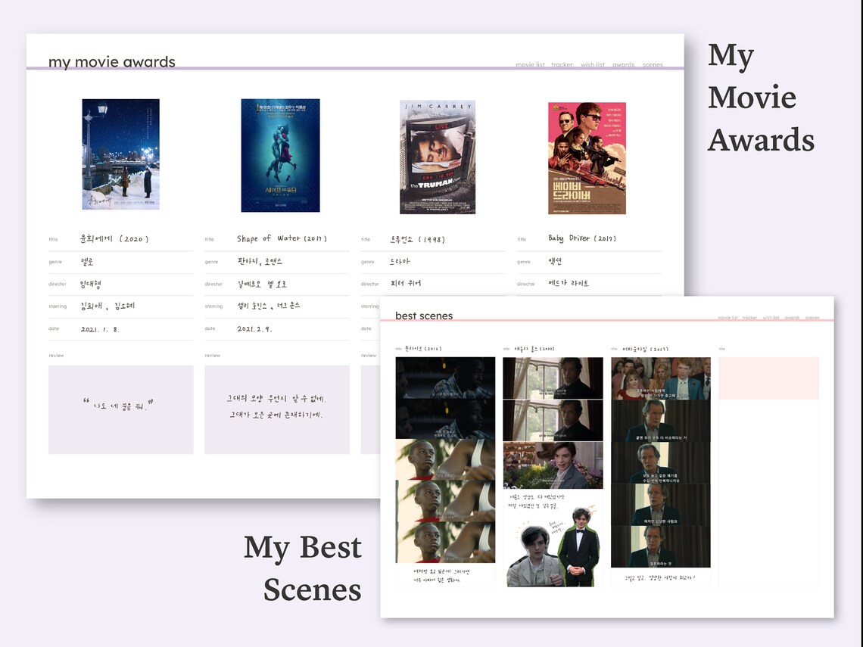Click the empty pink title box on best scenes
This screenshot has height=647, width=863.
click(768, 378)
